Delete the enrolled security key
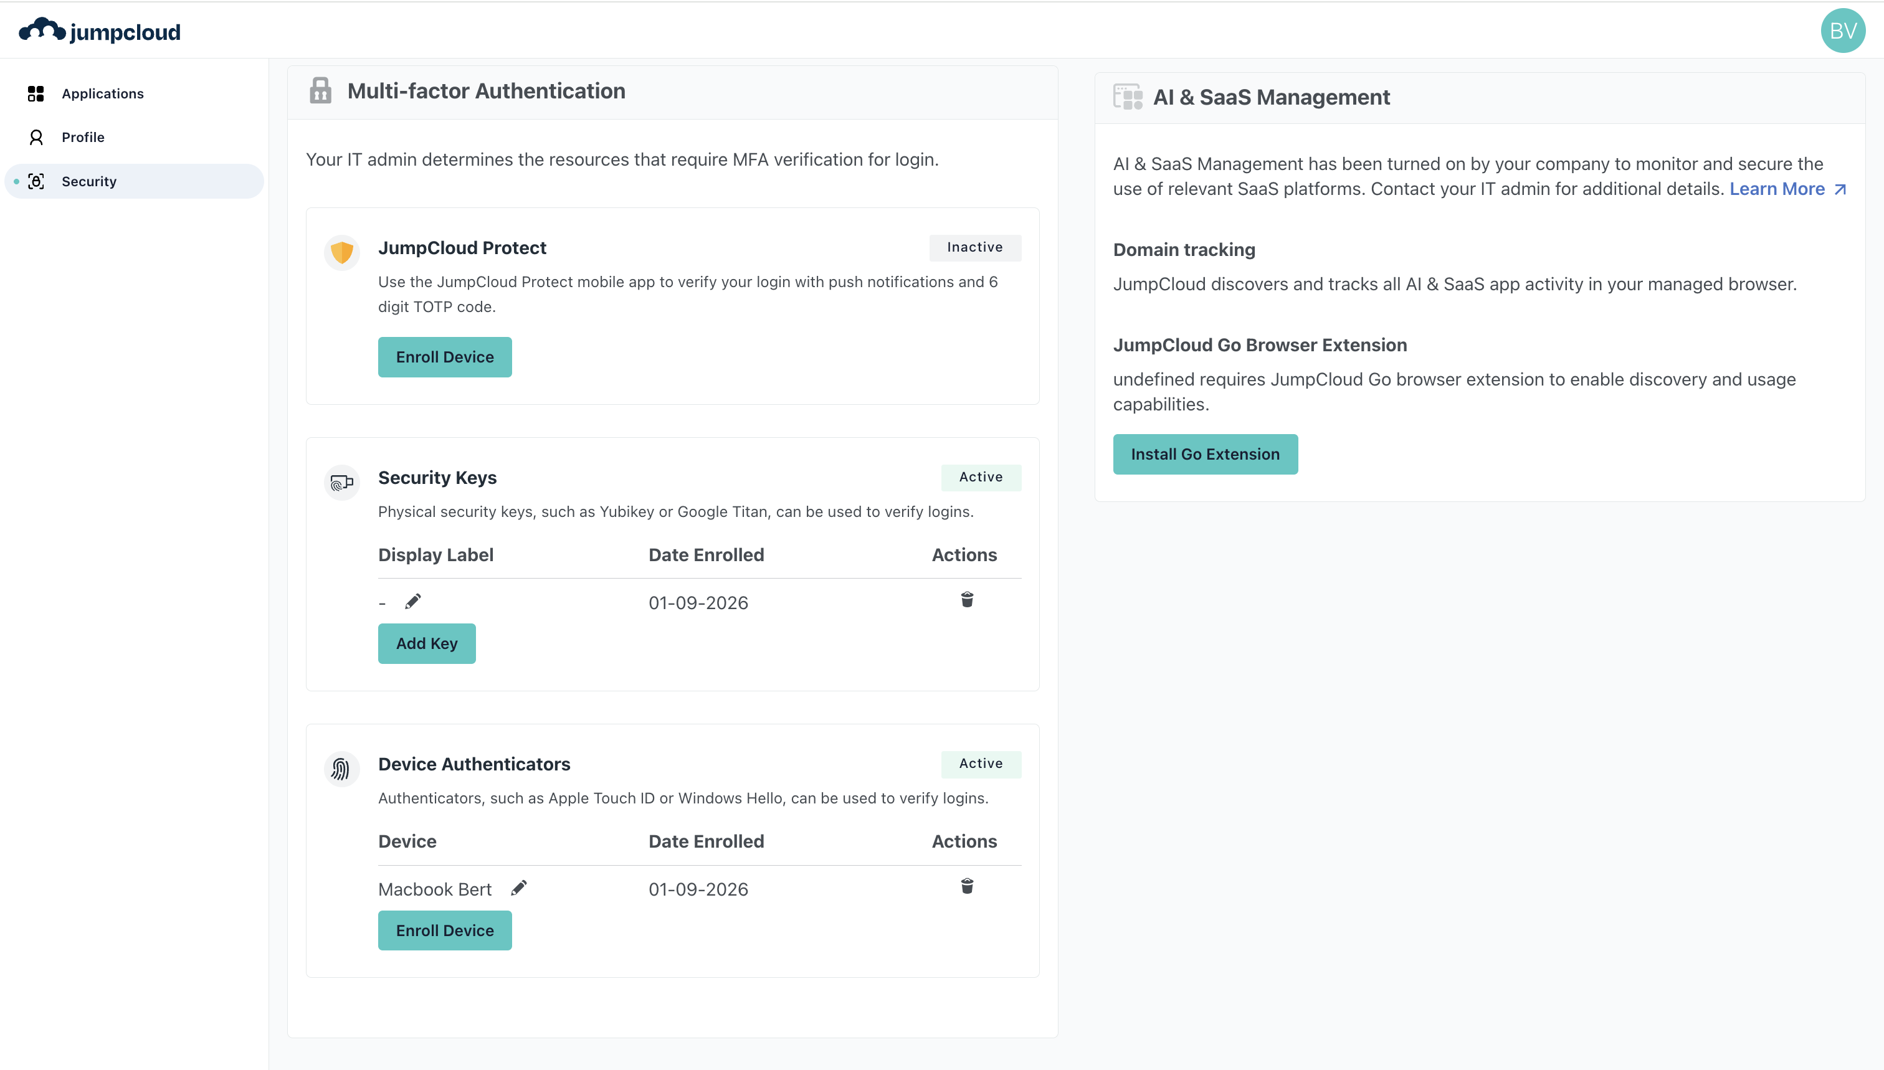The height and width of the screenshot is (1070, 1884). pos(967,600)
